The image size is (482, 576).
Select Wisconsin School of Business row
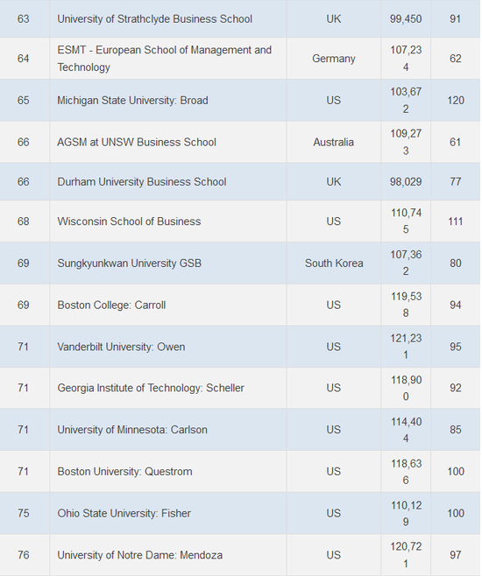[x=240, y=221]
